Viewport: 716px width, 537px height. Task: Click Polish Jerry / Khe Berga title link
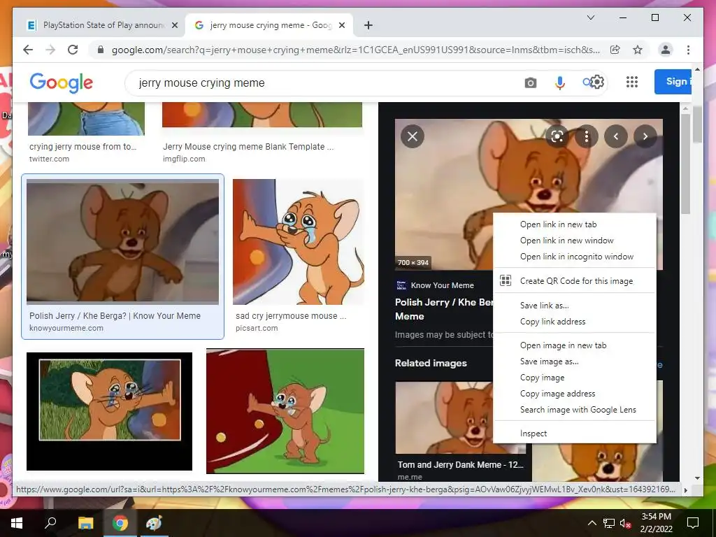tap(444, 309)
